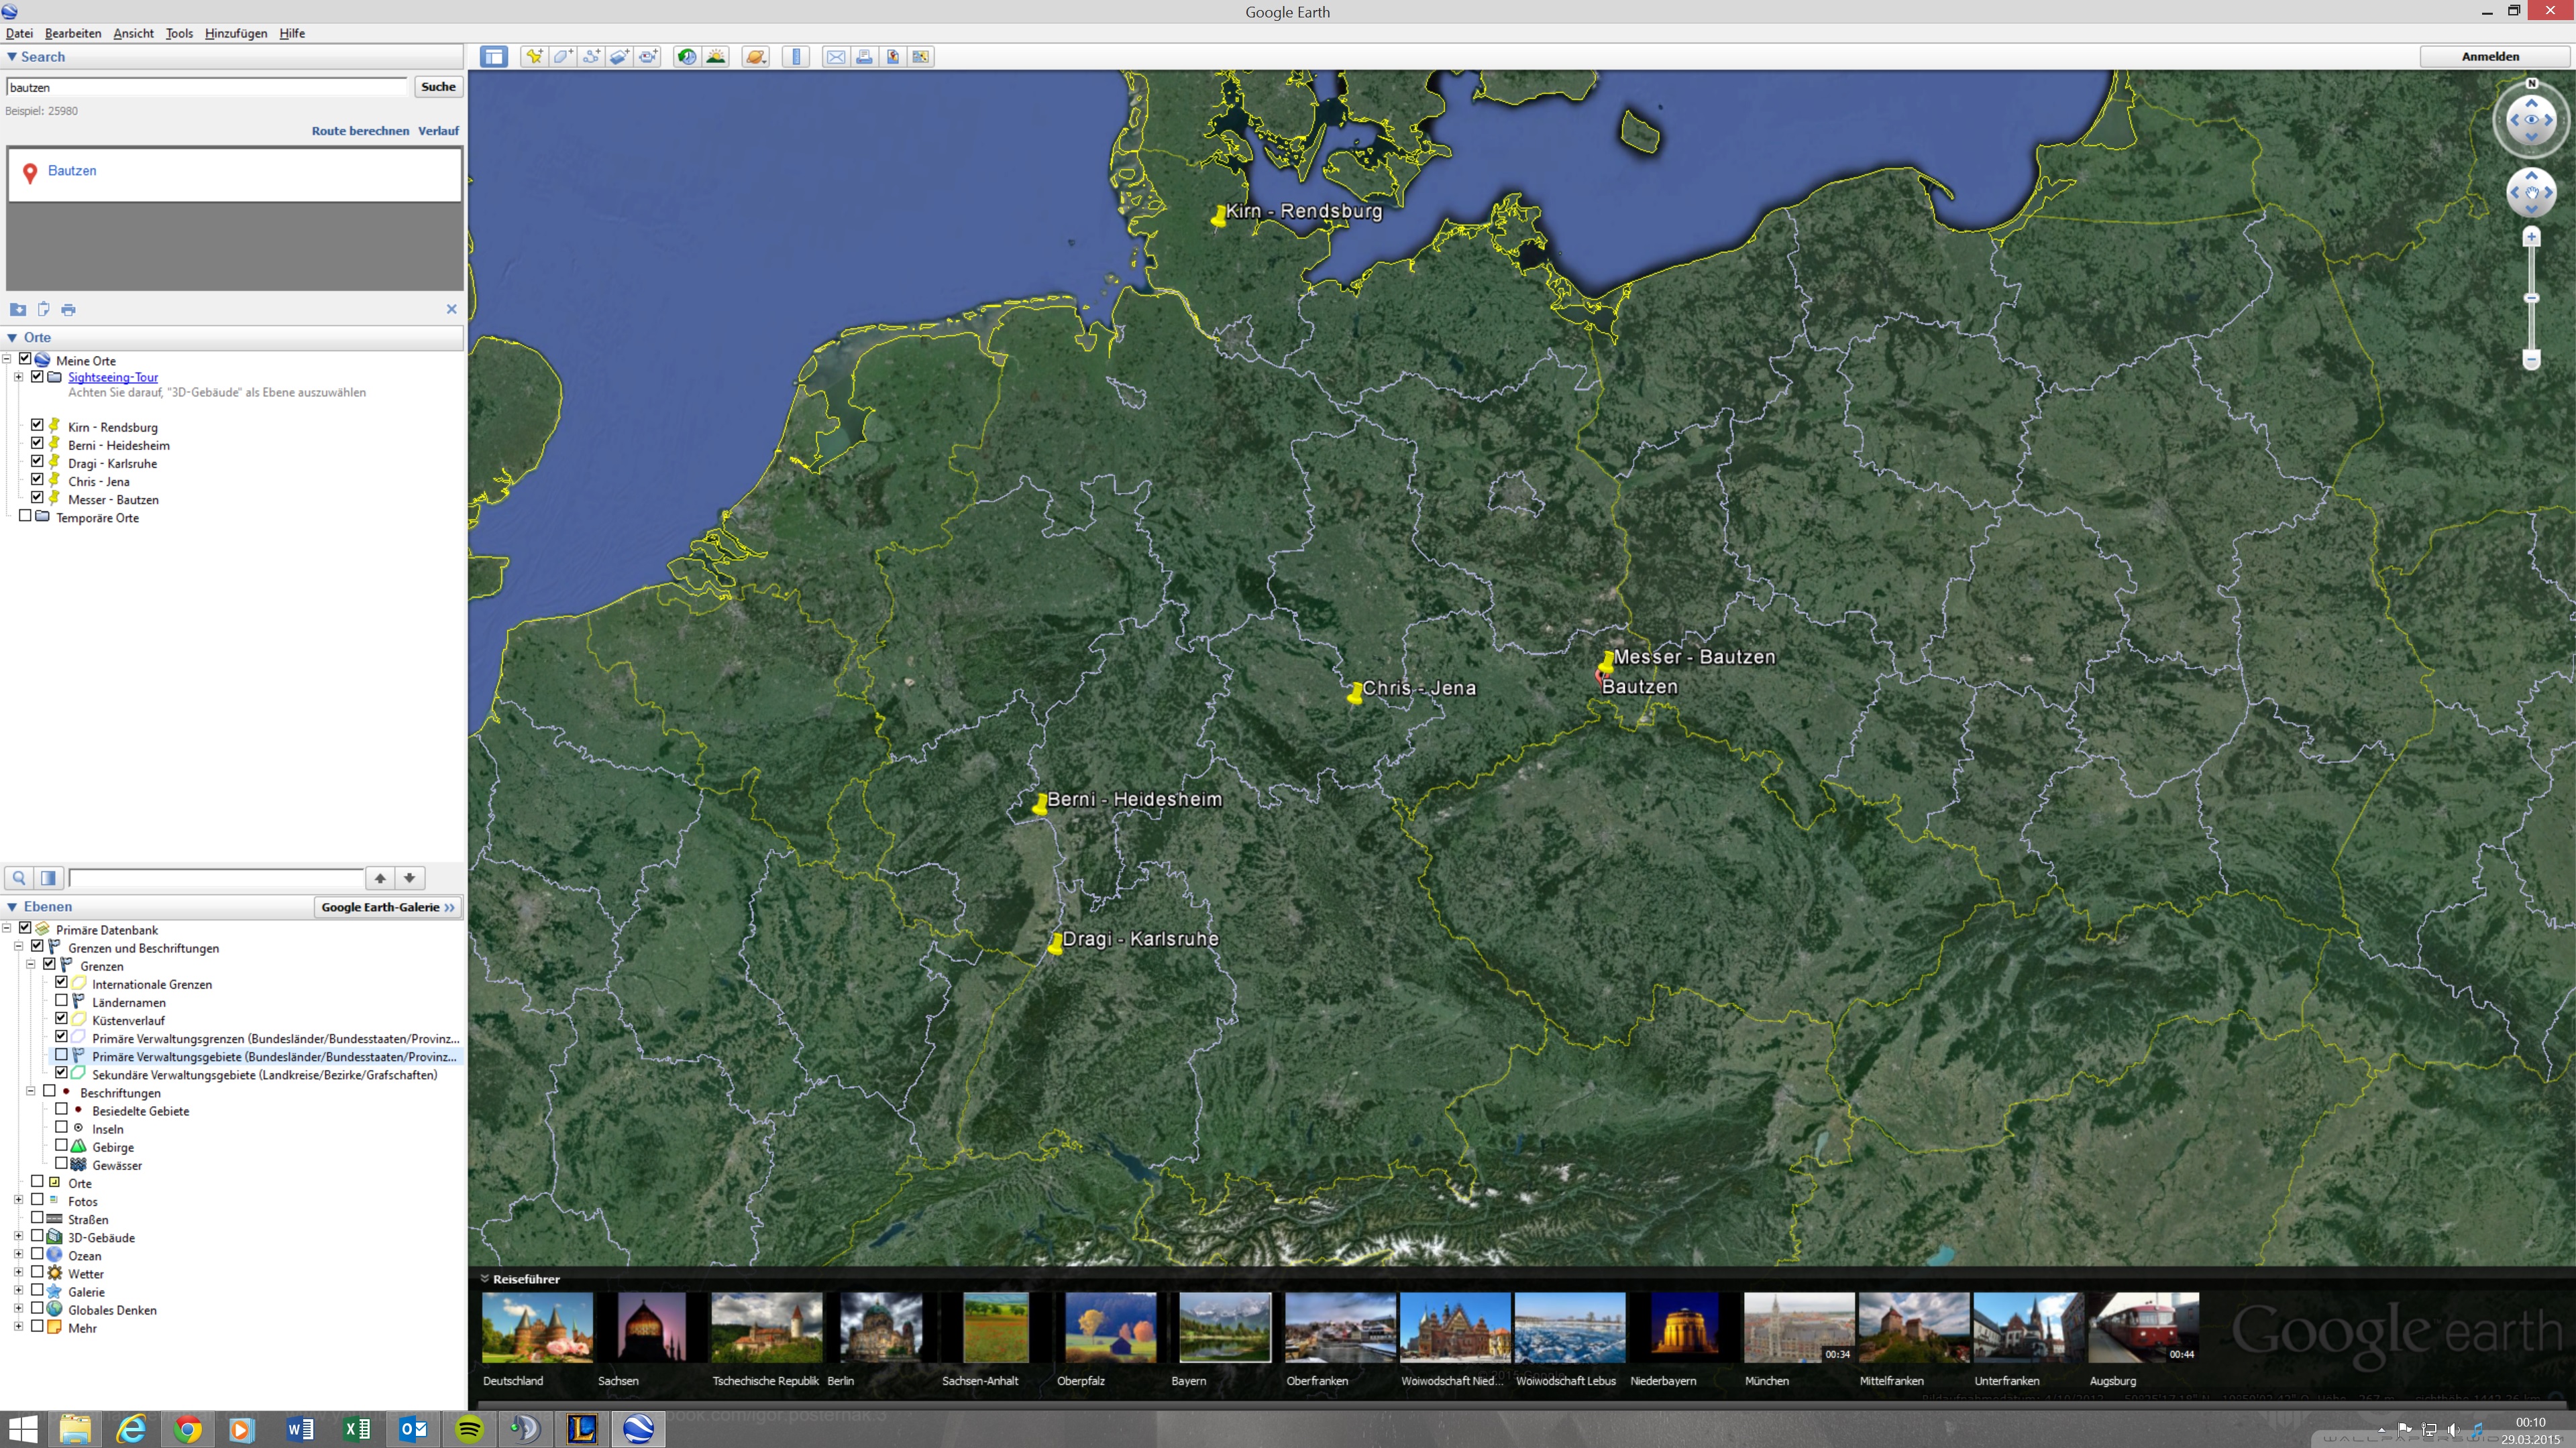Open the planet switcher icon
This screenshot has width=2576, height=1448.
point(756,57)
